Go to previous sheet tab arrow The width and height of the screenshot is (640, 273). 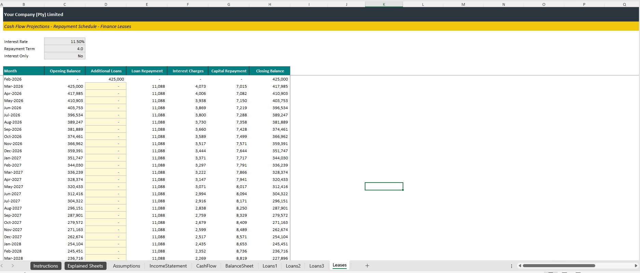(2, 266)
